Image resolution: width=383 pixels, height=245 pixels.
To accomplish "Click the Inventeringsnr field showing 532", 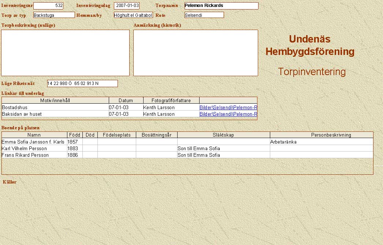I will 48,6.
